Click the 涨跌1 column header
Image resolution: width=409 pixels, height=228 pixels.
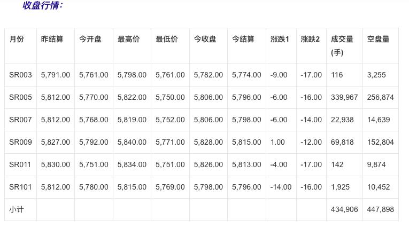280,40
